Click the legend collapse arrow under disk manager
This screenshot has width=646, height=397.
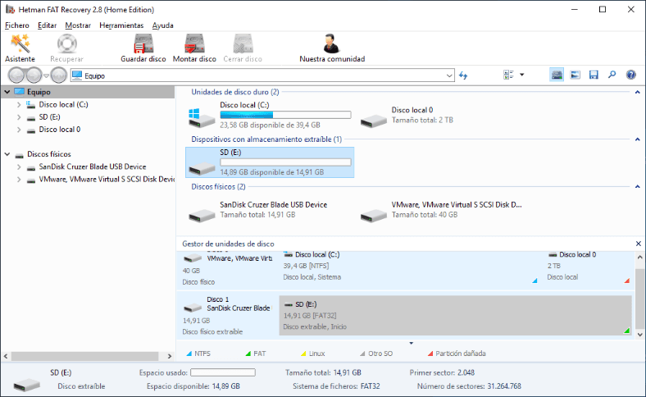[x=412, y=343]
